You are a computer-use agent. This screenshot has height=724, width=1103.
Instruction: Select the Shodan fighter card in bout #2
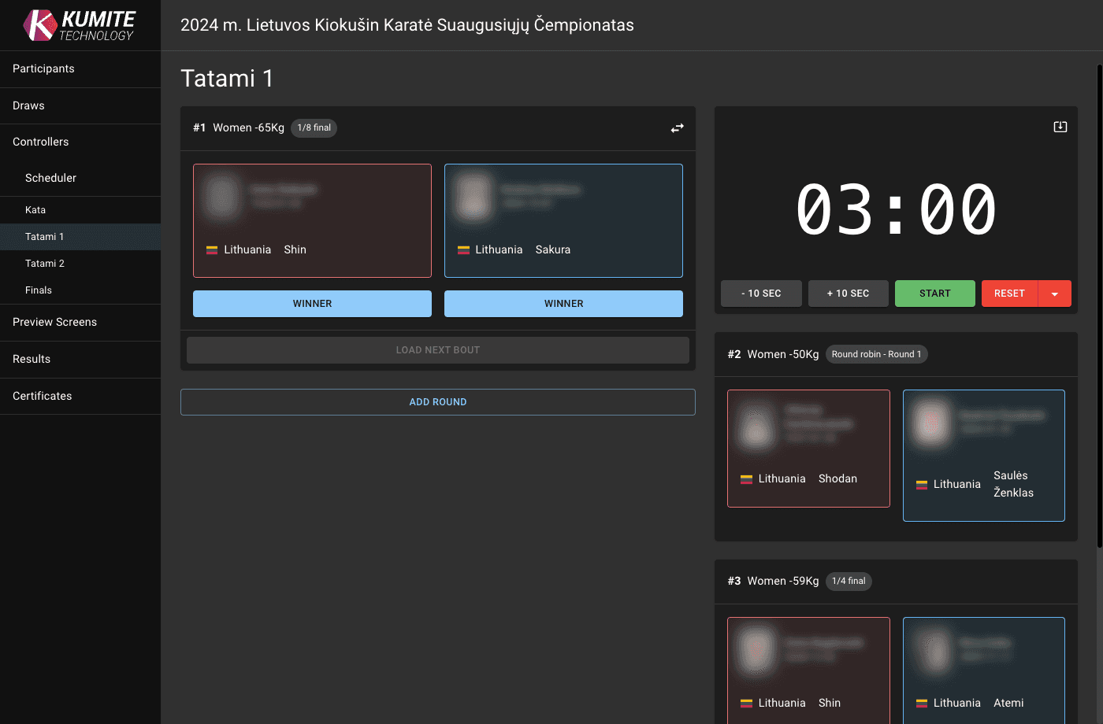pyautogui.click(x=808, y=449)
